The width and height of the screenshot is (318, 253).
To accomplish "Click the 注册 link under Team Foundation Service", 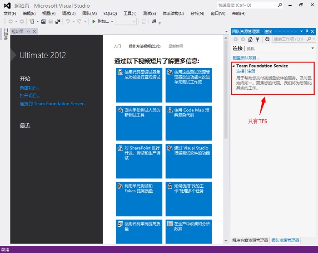I will tap(251, 71).
